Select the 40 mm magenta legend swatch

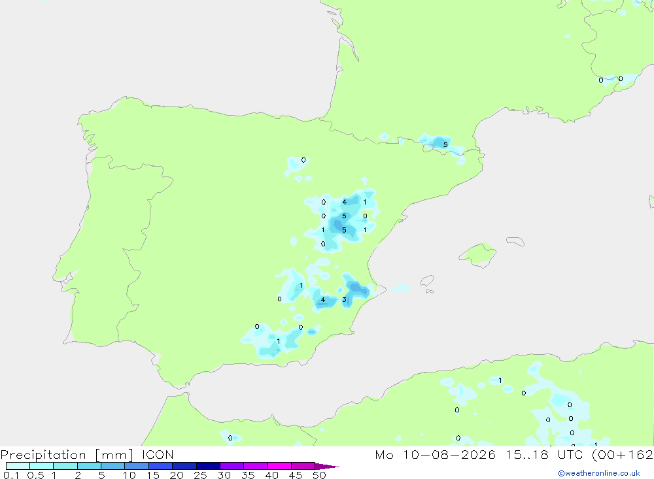pyautogui.click(x=279, y=466)
